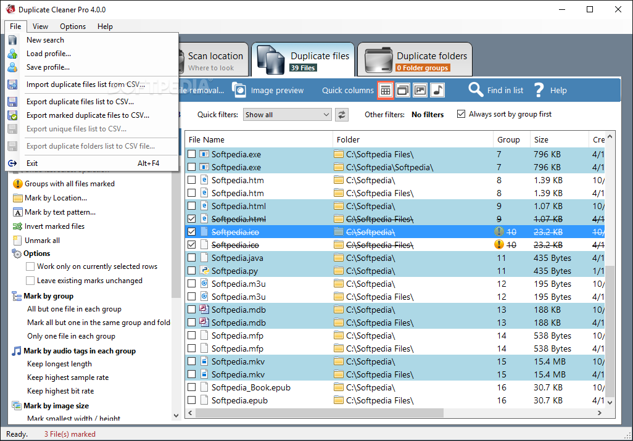Open the View menu
The image size is (633, 441).
tap(40, 27)
